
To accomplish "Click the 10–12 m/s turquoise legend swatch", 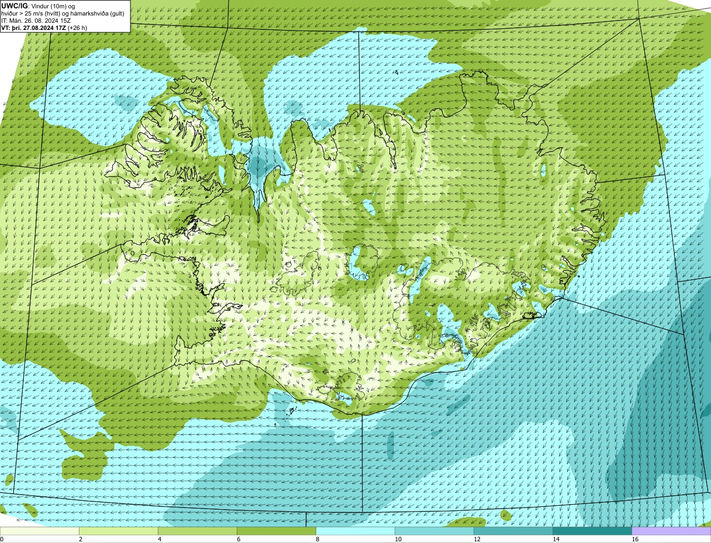I will point(434,531).
